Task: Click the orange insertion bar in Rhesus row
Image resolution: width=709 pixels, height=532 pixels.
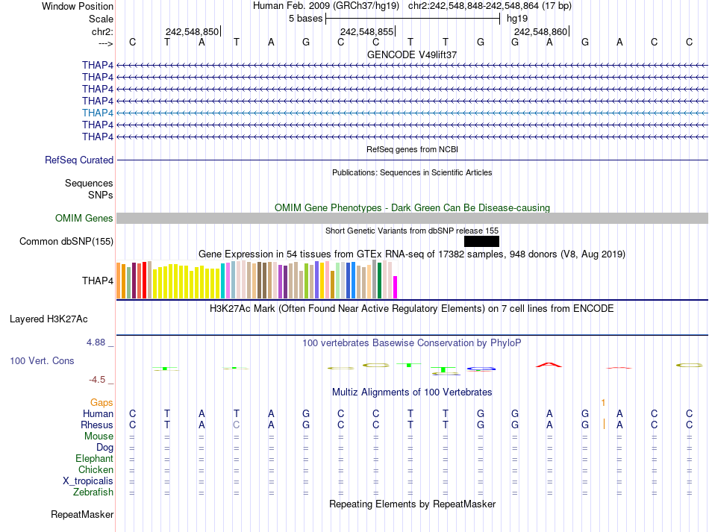Action: pos(604,424)
